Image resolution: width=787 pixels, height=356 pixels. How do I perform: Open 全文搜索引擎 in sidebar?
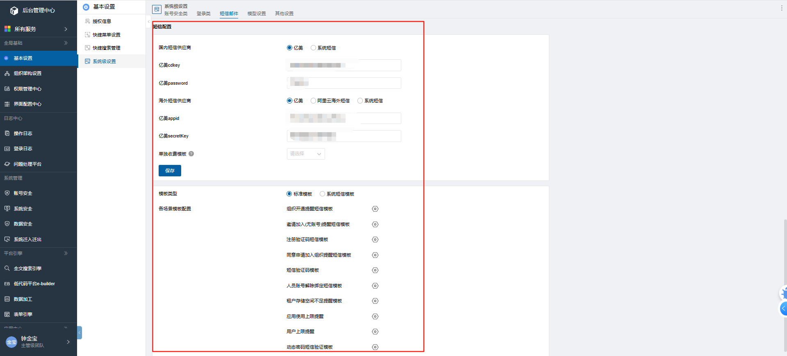coord(39,268)
